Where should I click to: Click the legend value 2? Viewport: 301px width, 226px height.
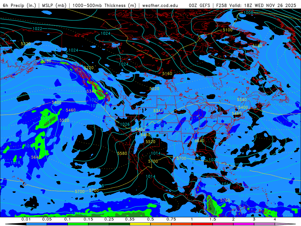click(233, 219)
